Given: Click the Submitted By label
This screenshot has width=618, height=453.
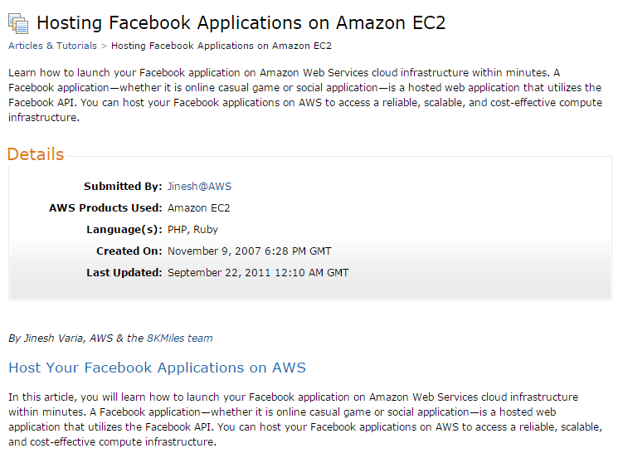Looking at the screenshot, I should click(123, 187).
